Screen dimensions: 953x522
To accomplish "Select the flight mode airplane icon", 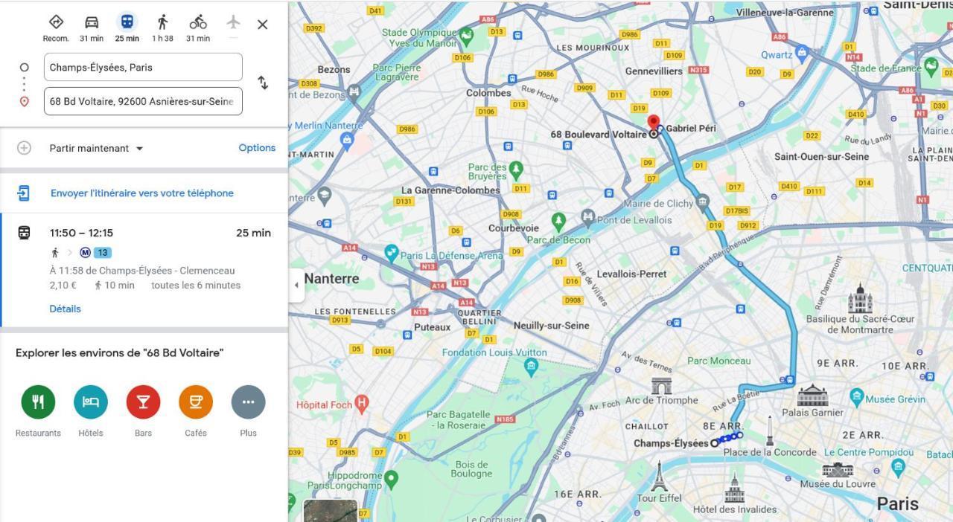I will (x=233, y=22).
